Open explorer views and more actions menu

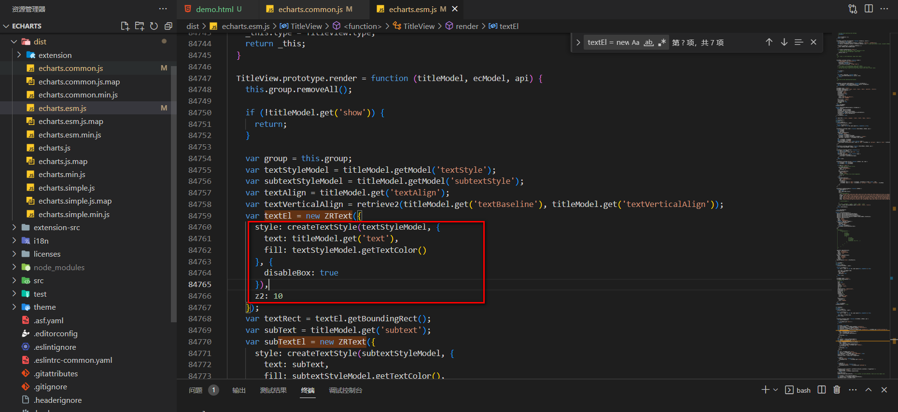click(163, 9)
